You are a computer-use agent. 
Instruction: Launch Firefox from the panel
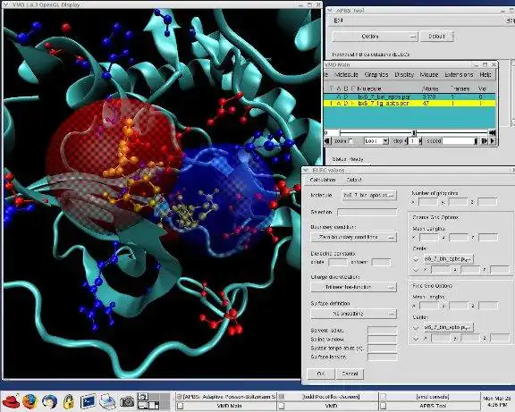click(x=30, y=401)
